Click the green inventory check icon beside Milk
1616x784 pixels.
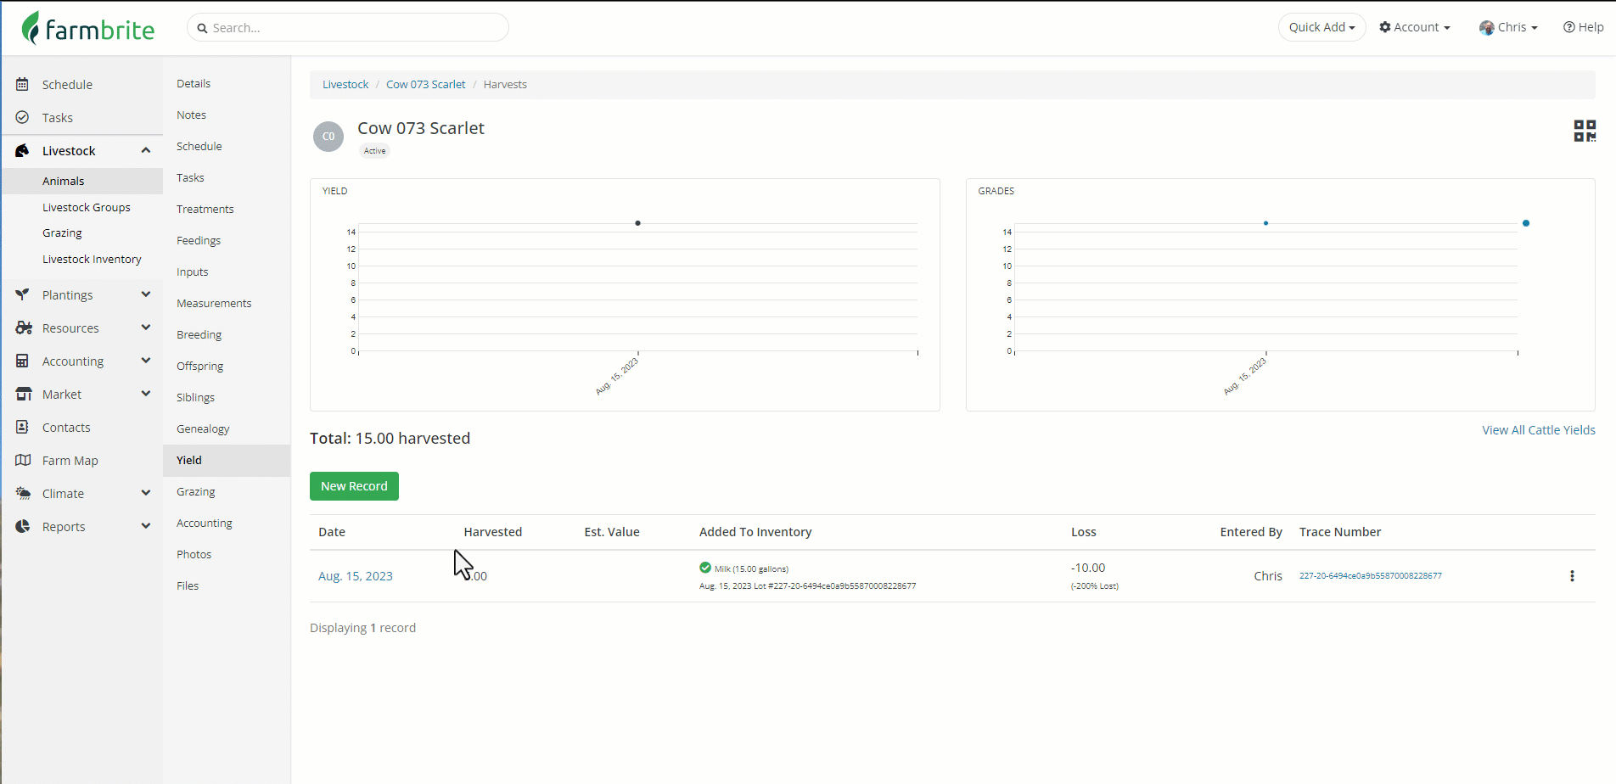click(x=705, y=568)
